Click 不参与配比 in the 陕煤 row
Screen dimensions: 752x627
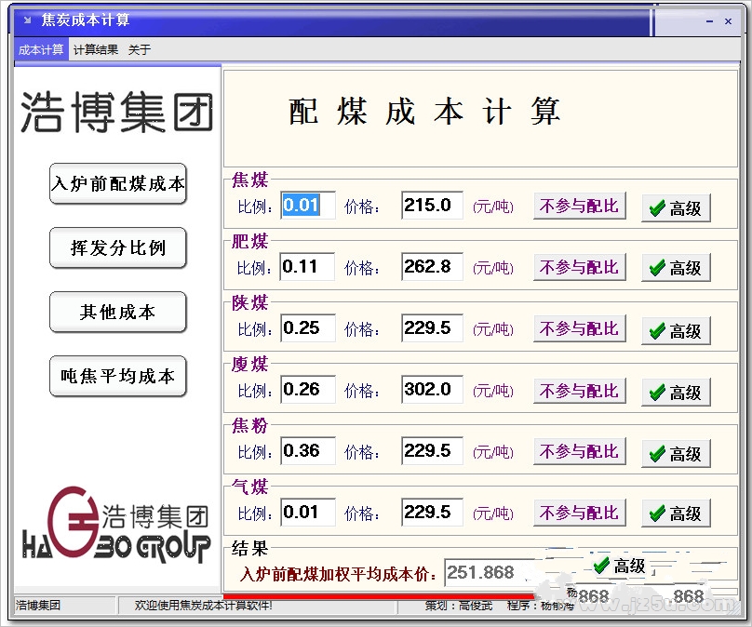(x=579, y=328)
